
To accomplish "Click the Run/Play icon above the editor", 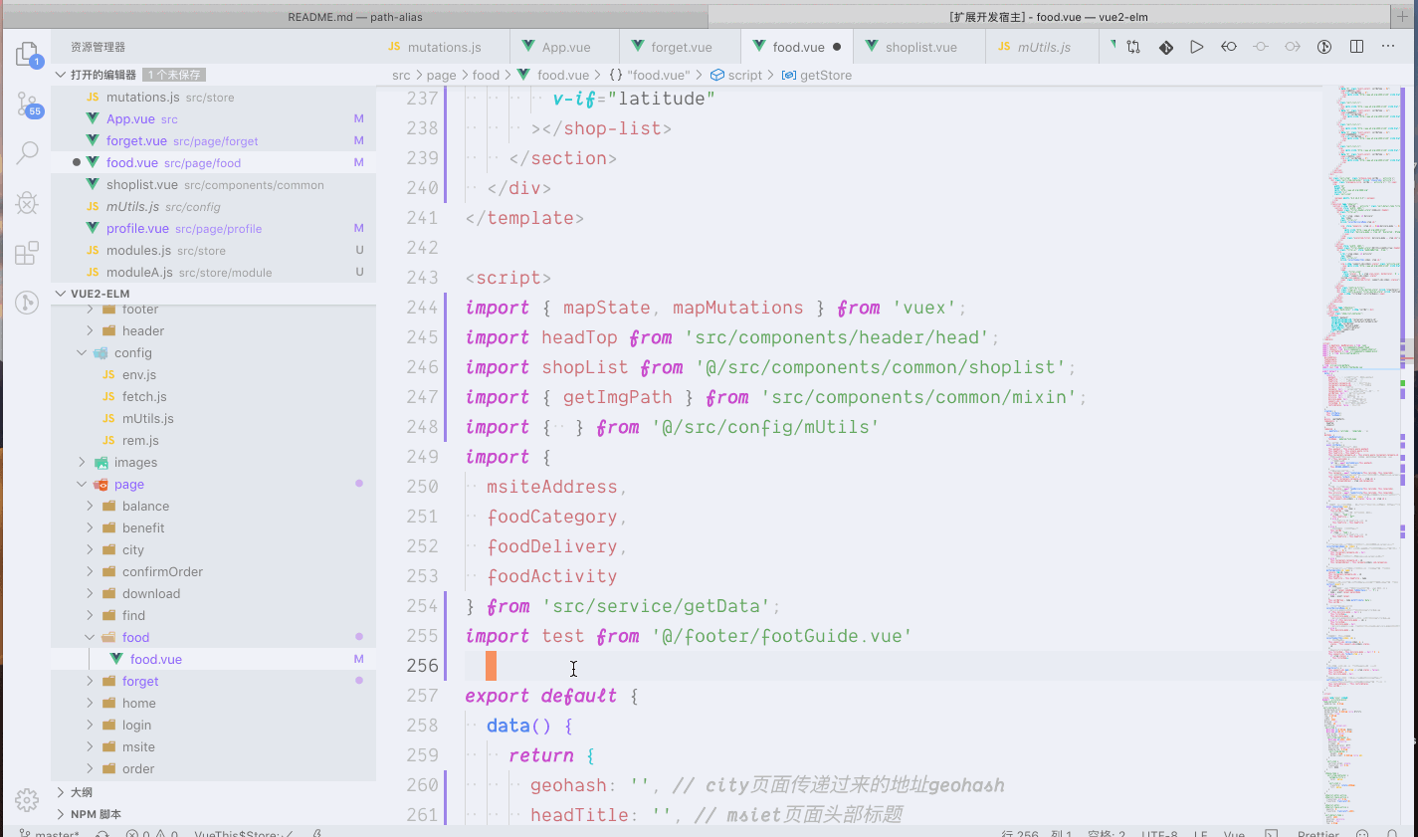I will coord(1197,46).
